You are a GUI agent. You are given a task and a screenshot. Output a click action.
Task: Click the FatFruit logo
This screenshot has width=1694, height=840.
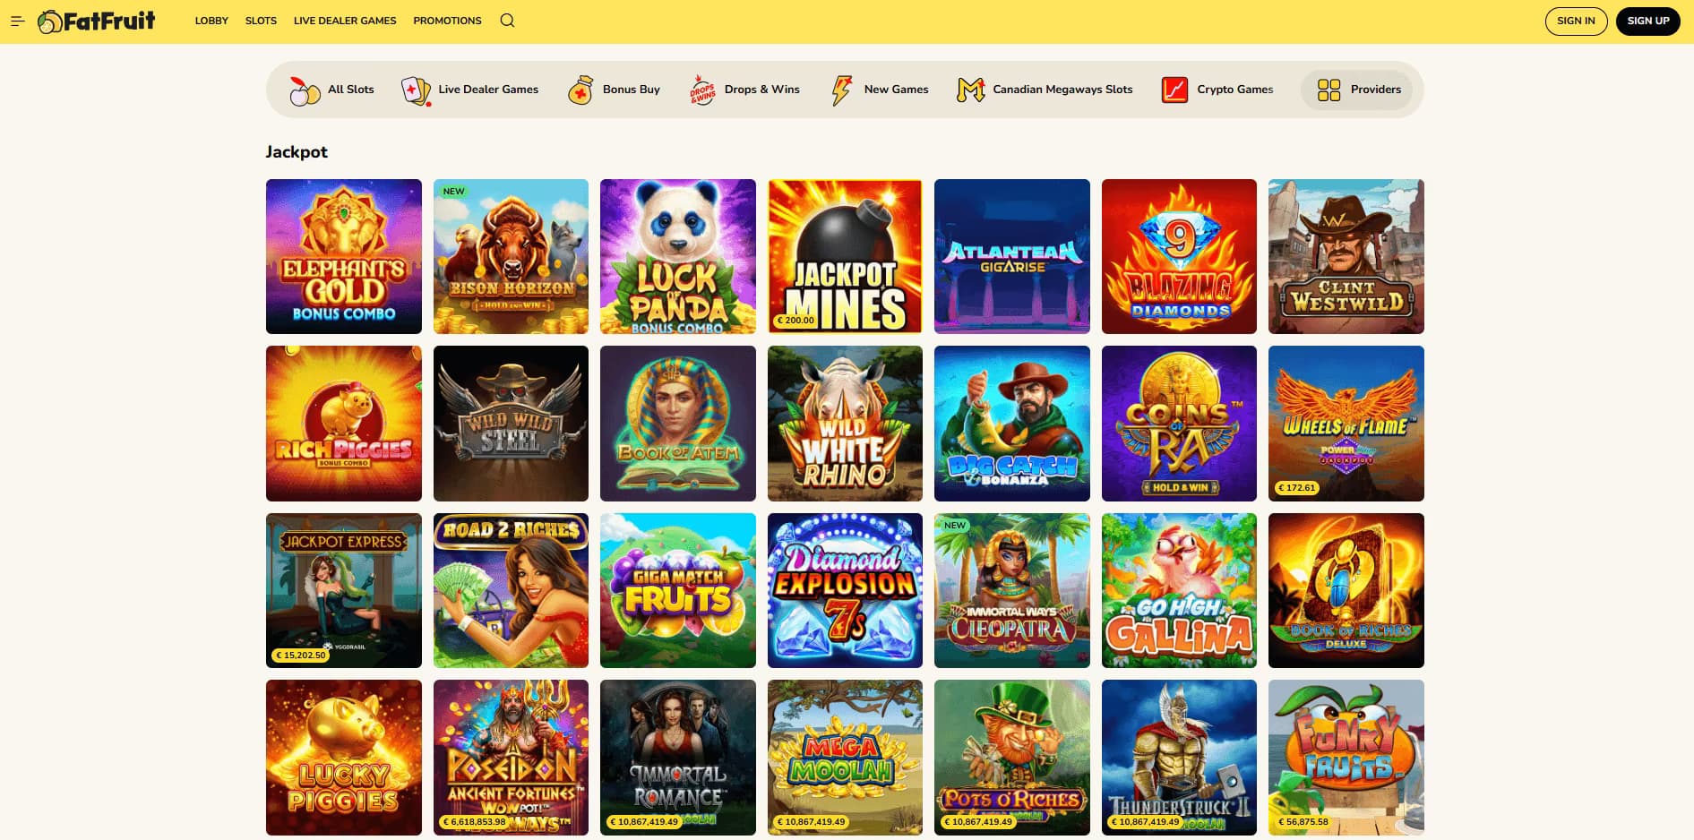pyautogui.click(x=97, y=21)
